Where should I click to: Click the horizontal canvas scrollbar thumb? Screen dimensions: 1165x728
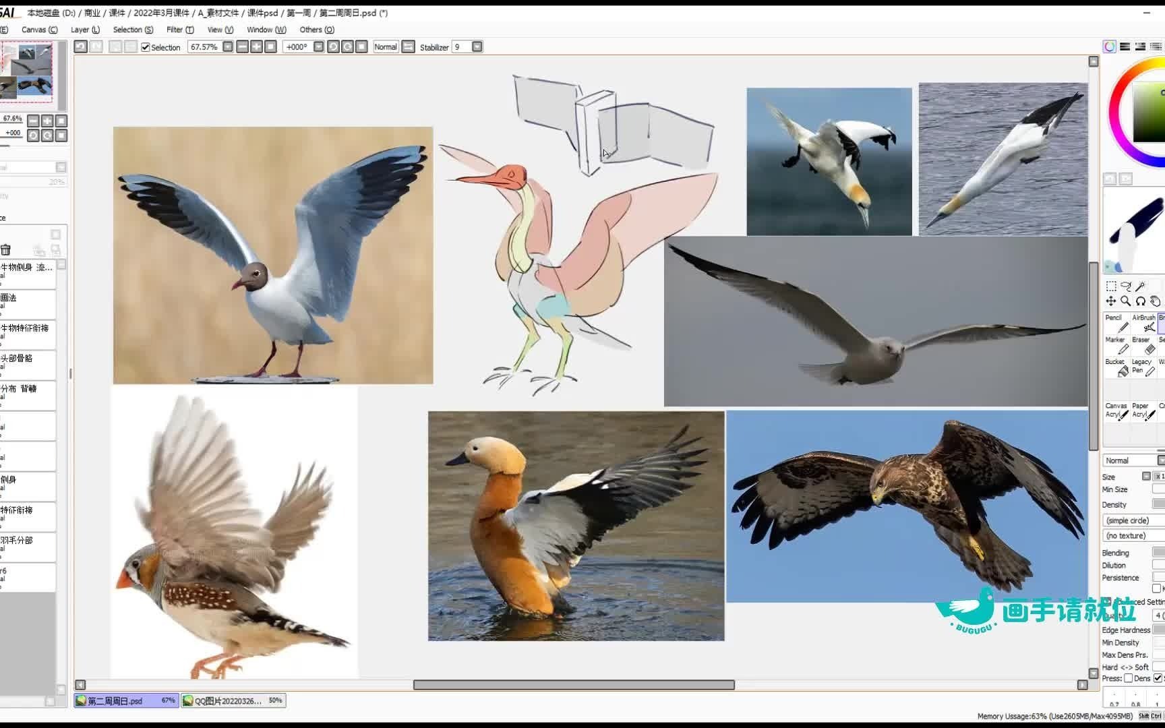click(x=574, y=685)
